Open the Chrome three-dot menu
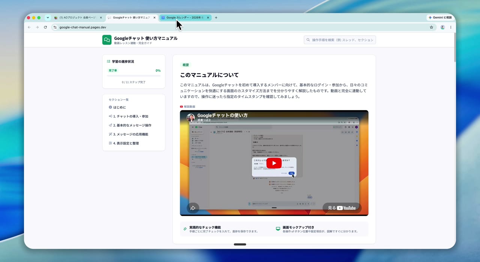Image resolution: width=480 pixels, height=262 pixels. [x=451, y=27]
